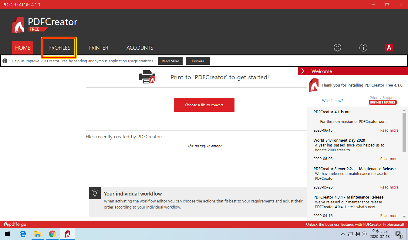Read more about PDFCreator 4.0.4 release
Viewport: 408px width, 240px height.
[x=389, y=216]
